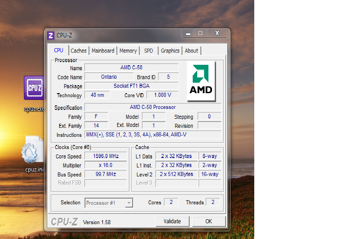Click the Version 1.58 label
Image resolution: width=345 pixels, height=239 pixels.
click(97, 222)
